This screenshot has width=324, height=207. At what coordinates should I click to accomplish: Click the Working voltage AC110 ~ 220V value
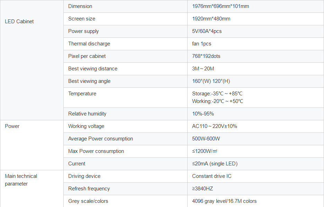[x=215, y=126]
